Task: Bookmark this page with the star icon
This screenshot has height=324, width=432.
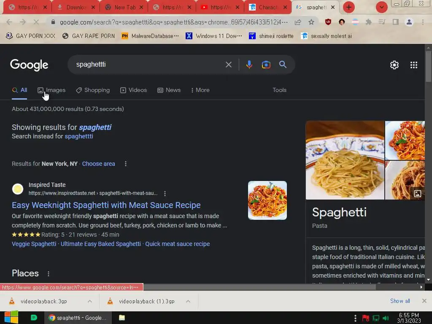Action: point(311,22)
